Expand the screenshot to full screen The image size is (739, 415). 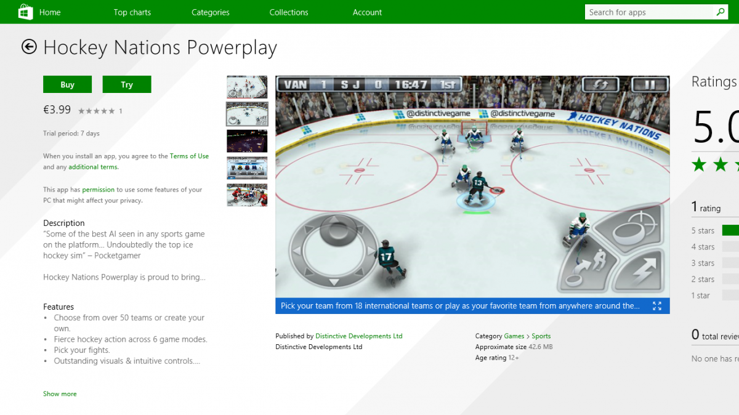pyautogui.click(x=657, y=306)
